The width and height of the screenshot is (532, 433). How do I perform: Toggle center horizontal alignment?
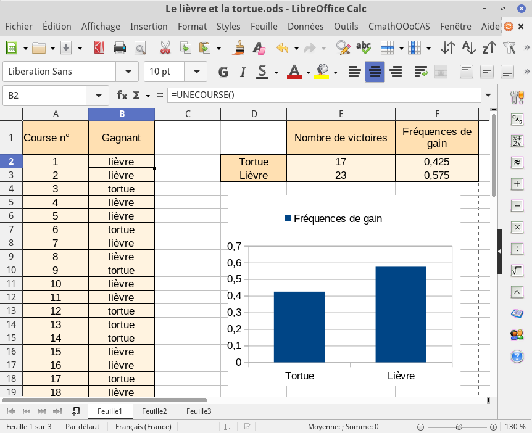pos(375,72)
